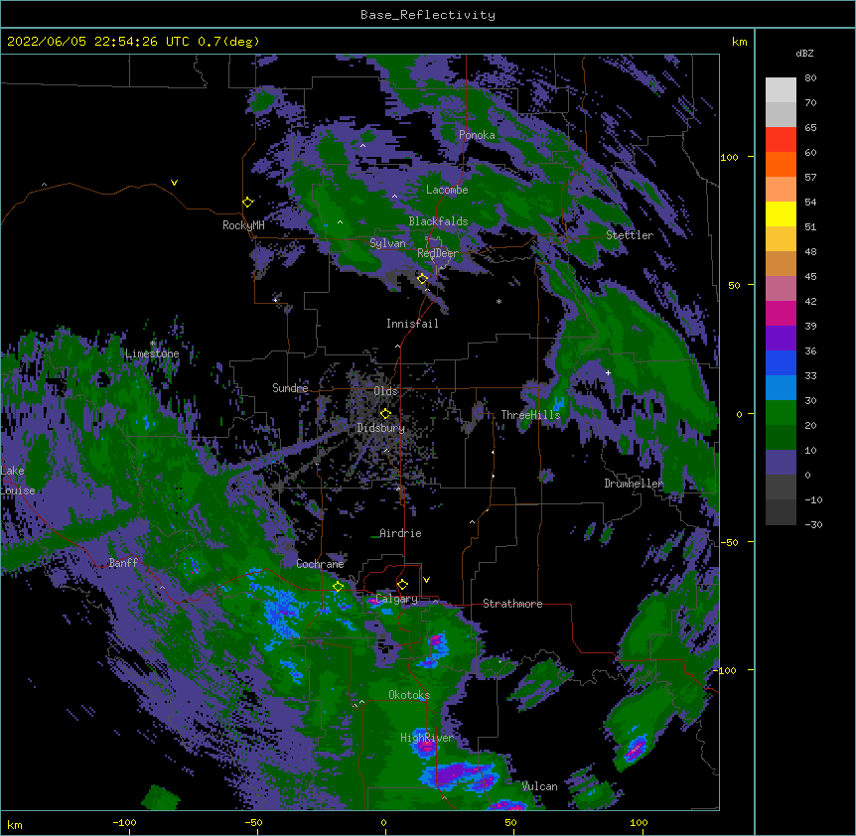This screenshot has height=836, width=856.
Task: Click the yellow V marker northwest of RockyMH
Action: pos(174,183)
